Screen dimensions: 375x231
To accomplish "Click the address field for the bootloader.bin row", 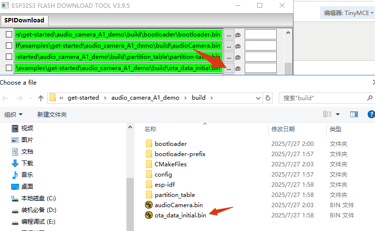I will click(x=261, y=35).
